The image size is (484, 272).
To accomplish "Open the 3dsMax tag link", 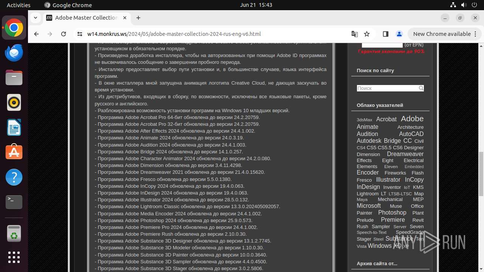I will [364, 120].
